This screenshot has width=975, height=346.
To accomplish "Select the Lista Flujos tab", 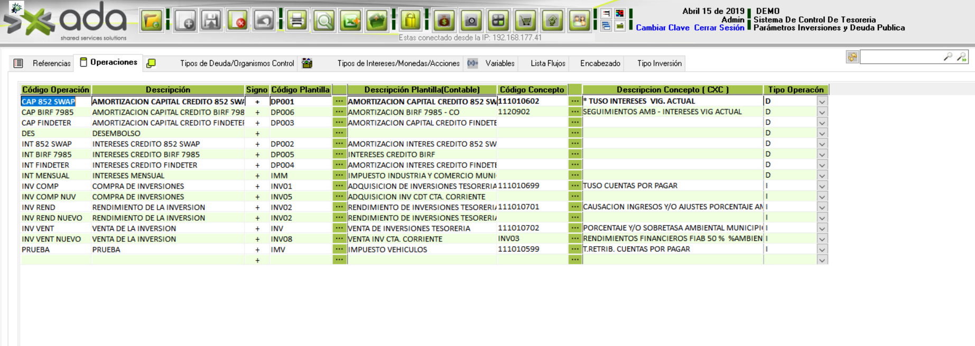I will [x=547, y=63].
